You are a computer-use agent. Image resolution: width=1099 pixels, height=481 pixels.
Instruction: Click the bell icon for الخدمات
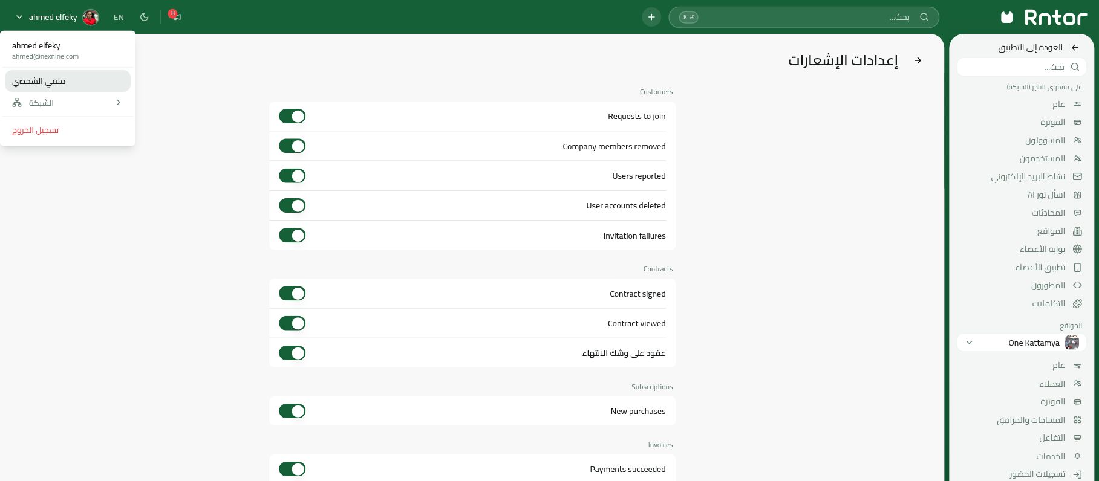click(1077, 456)
